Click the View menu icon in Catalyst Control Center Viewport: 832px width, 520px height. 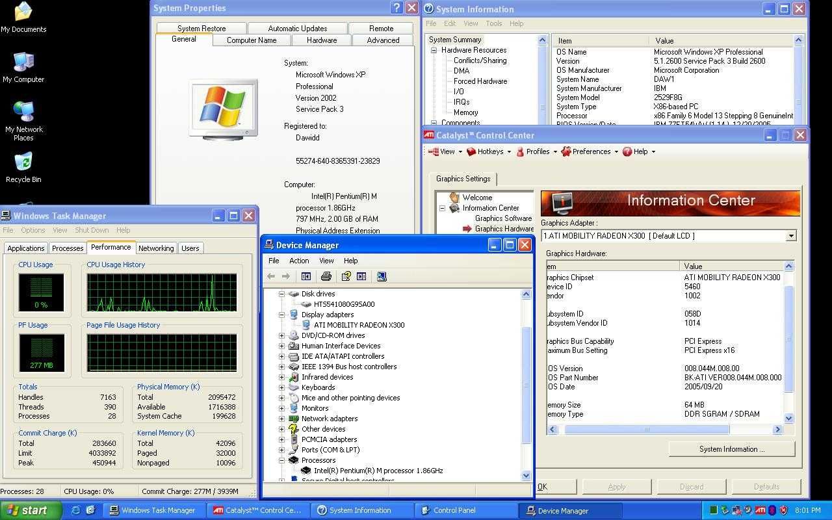[x=434, y=151]
